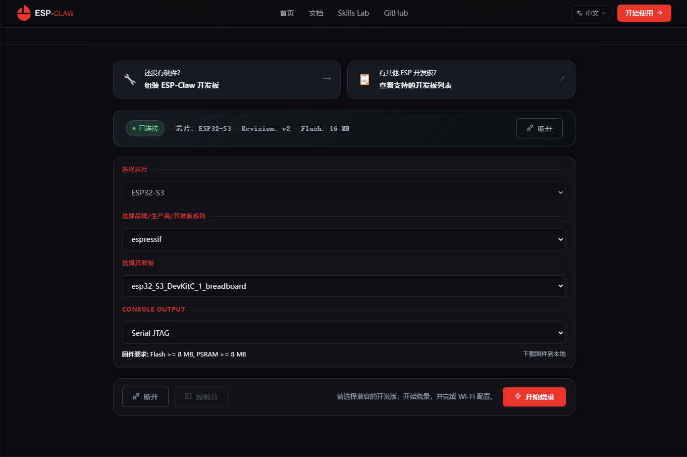Click the 开始使用 button
687x457 pixels.
coord(644,13)
